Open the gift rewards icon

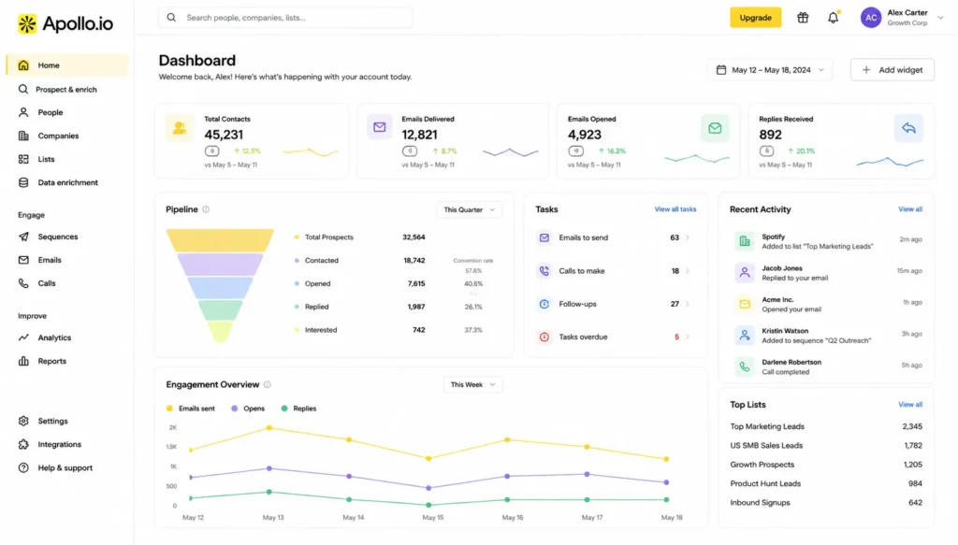[x=803, y=18]
